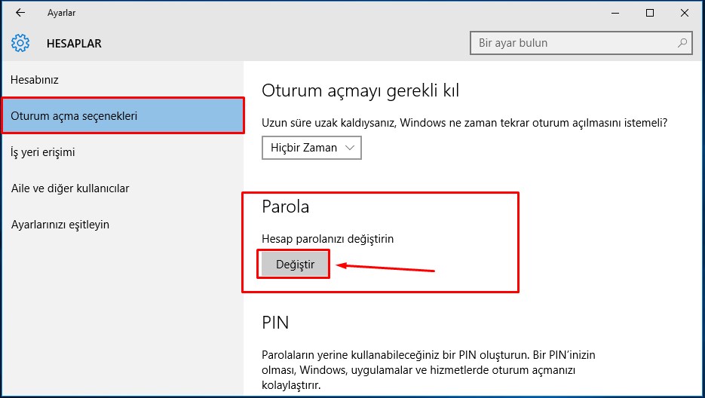Image resolution: width=705 pixels, height=398 pixels.
Task: Focus the Bir ayar bulun search box
Action: pyautogui.click(x=573, y=43)
